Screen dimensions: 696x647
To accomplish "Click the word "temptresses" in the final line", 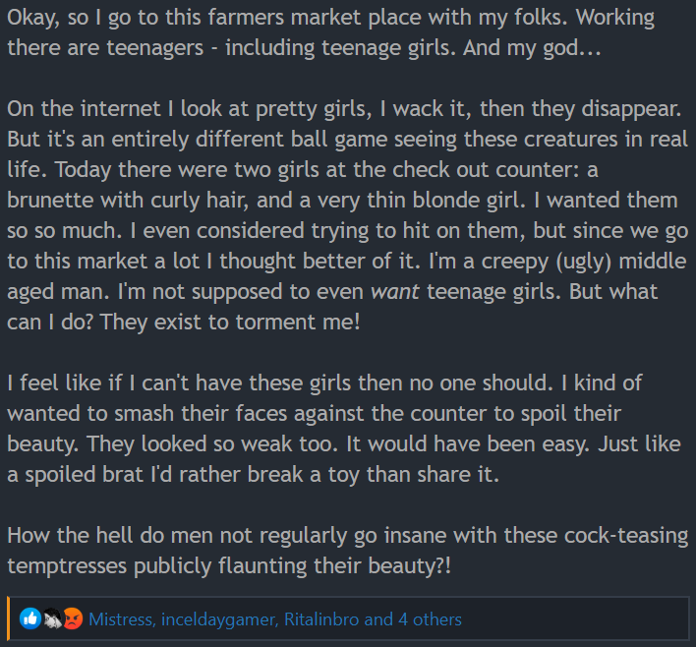I will coord(68,566).
